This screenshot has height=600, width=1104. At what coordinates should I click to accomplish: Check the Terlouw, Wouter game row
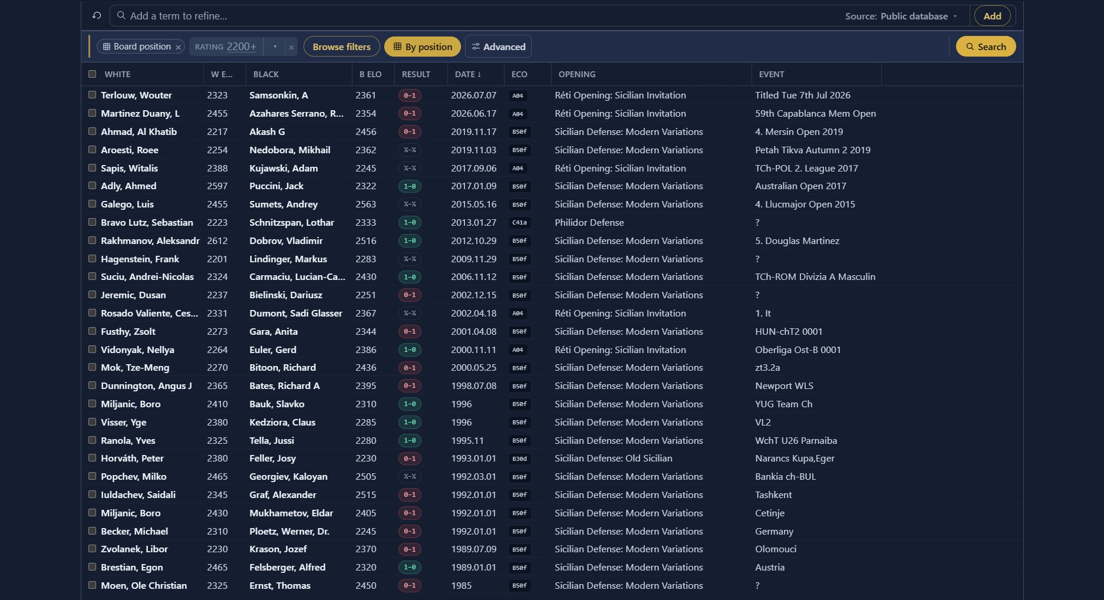92,95
